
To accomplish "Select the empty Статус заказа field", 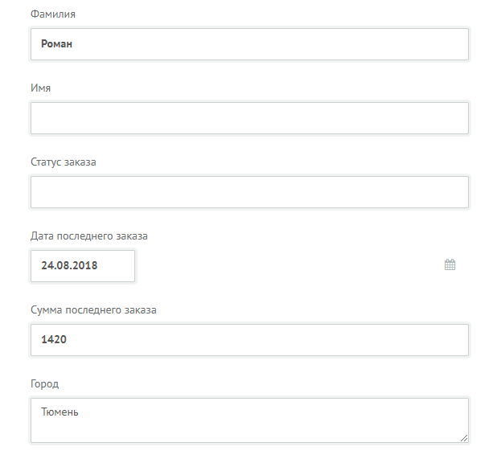I will point(250,192).
